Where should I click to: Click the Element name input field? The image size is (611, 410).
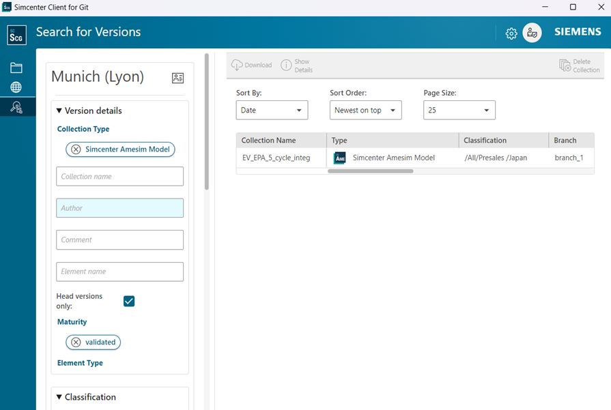tap(119, 272)
